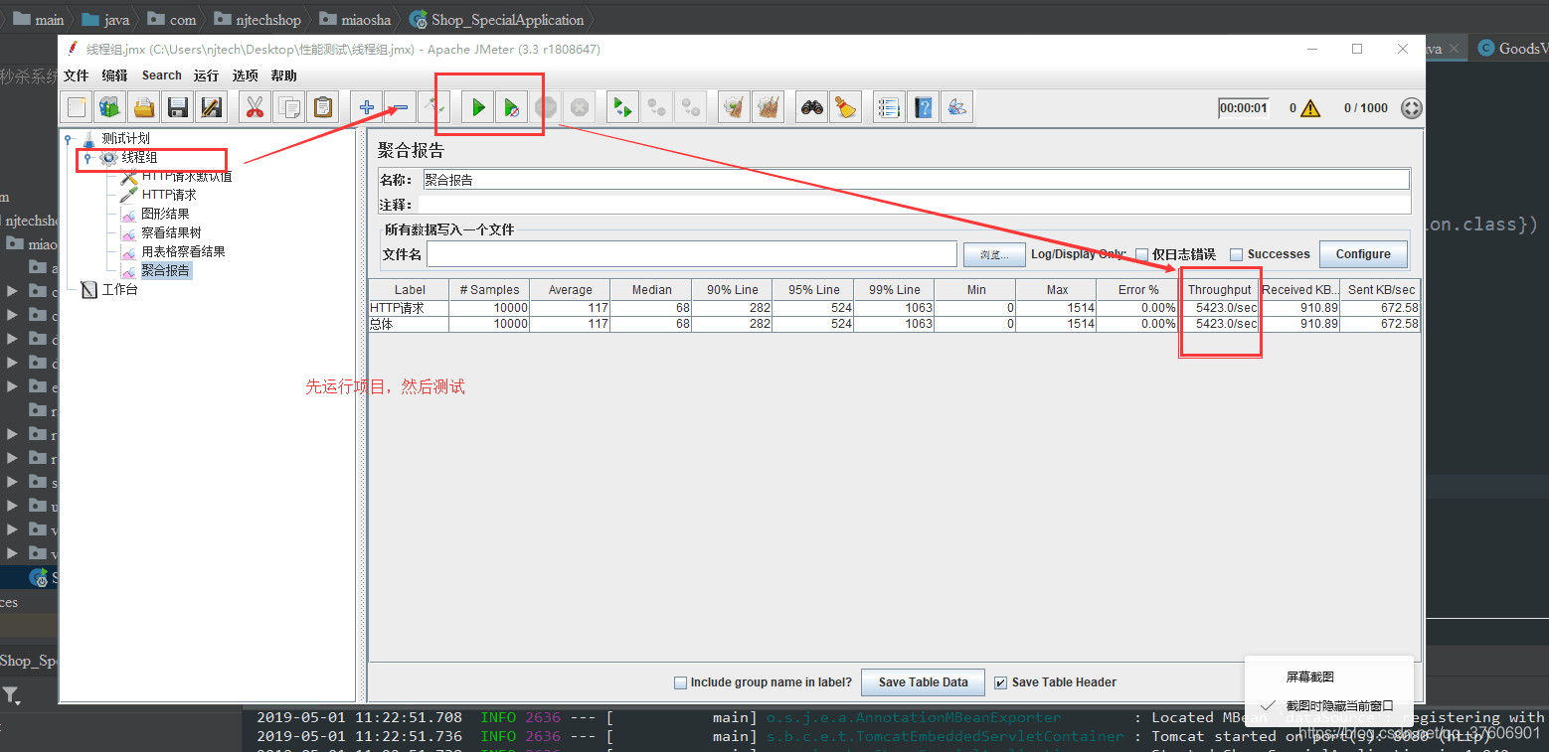The image size is (1549, 752).
Task: Enable the Successes checkbox
Action: coord(1237,254)
